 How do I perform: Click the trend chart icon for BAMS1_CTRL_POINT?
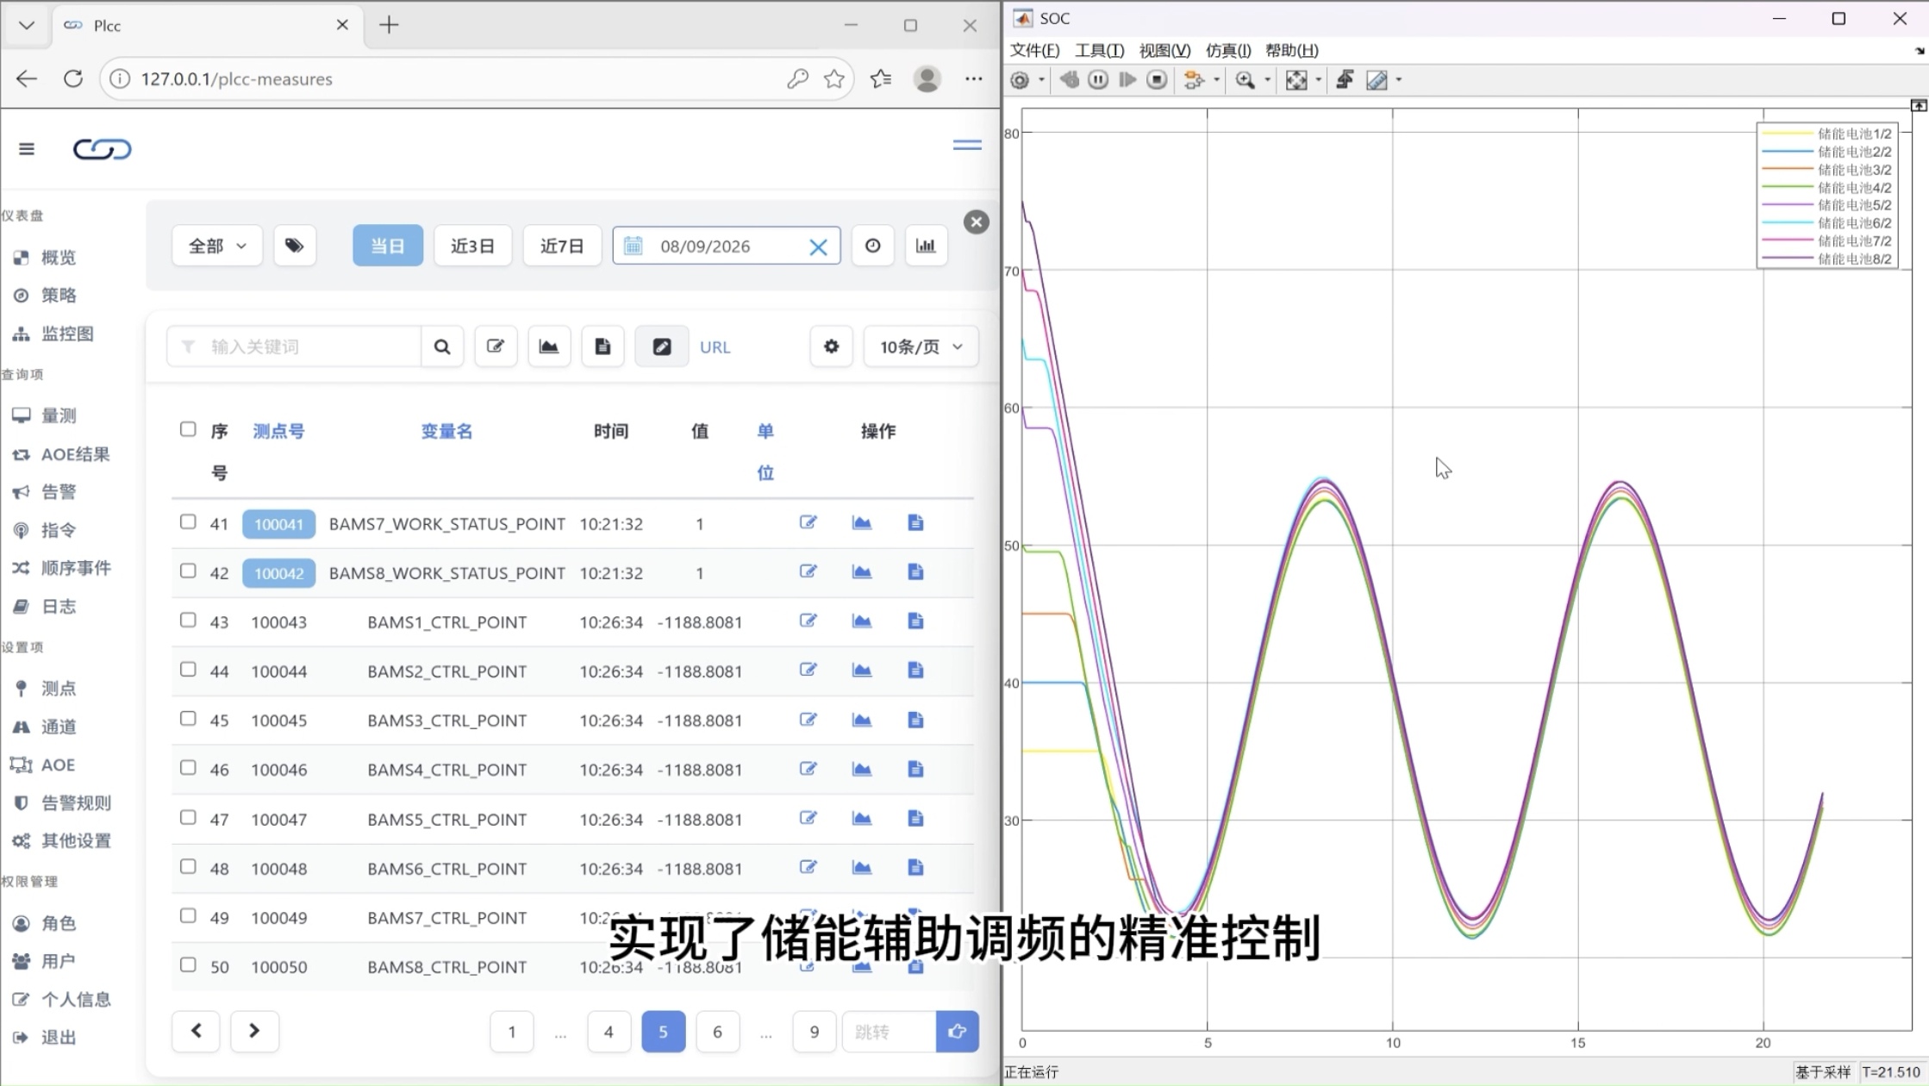(x=861, y=621)
